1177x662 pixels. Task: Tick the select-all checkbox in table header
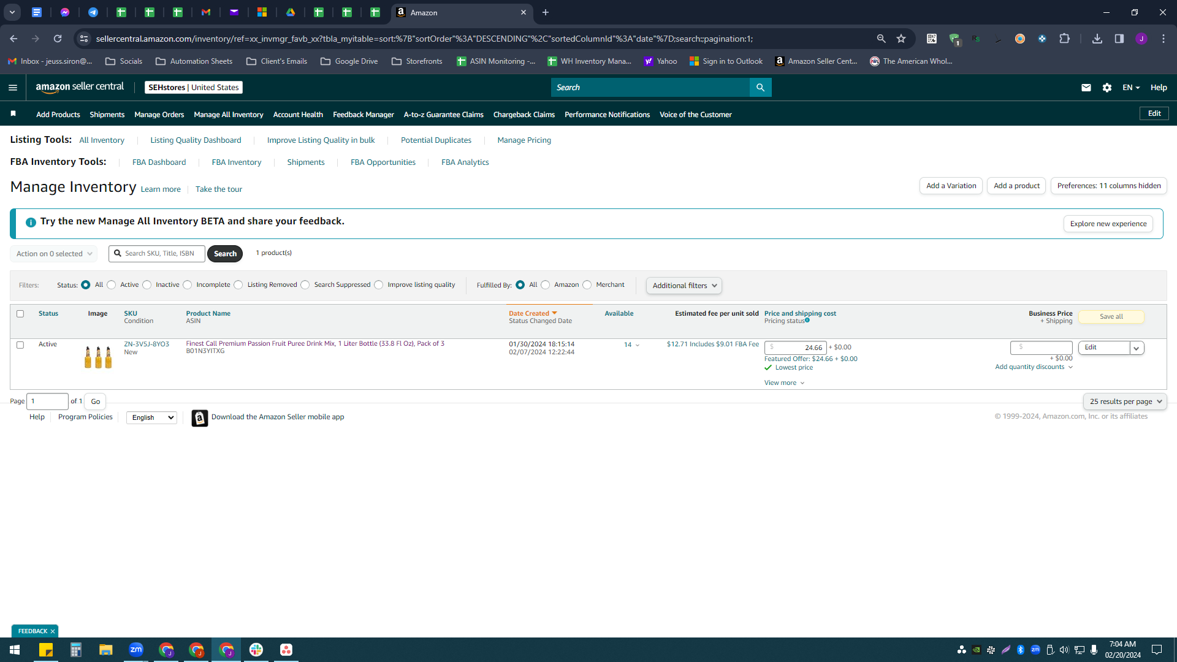[20, 314]
